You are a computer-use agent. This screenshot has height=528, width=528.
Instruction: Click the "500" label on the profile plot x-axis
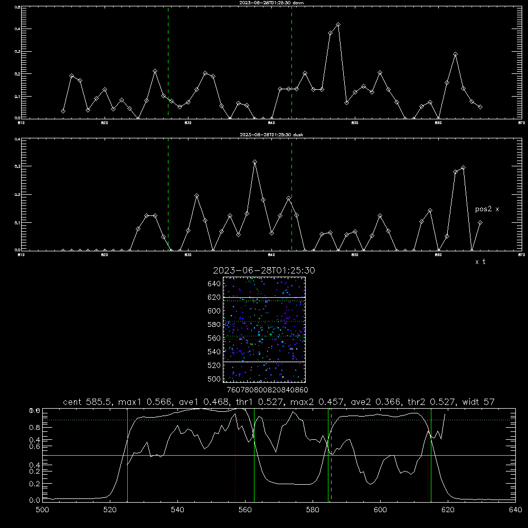coord(42,510)
